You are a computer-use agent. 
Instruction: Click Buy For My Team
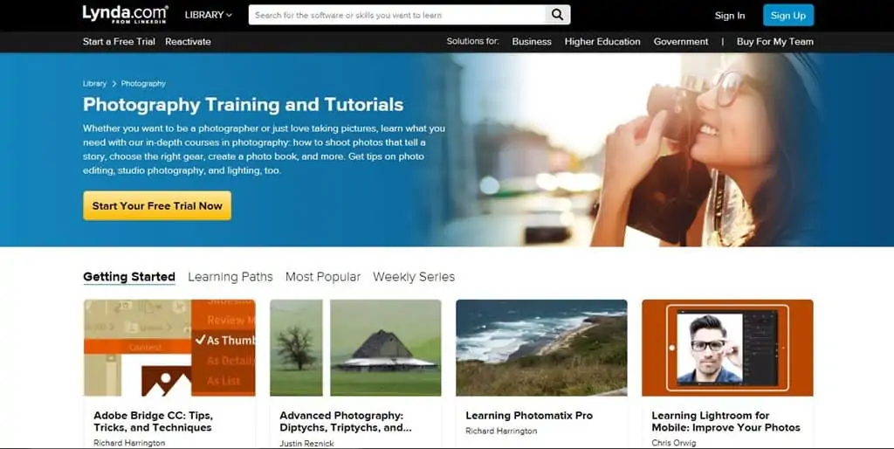point(775,42)
